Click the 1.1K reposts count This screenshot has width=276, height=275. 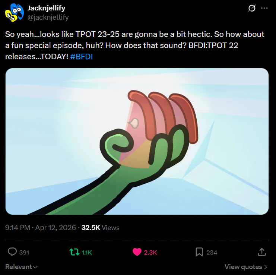(87, 253)
